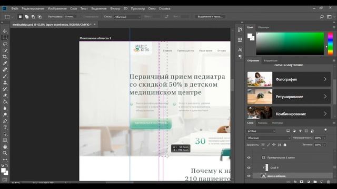Expand the Фотография learning category
The height and width of the screenshot is (189, 337).
tap(289, 79)
